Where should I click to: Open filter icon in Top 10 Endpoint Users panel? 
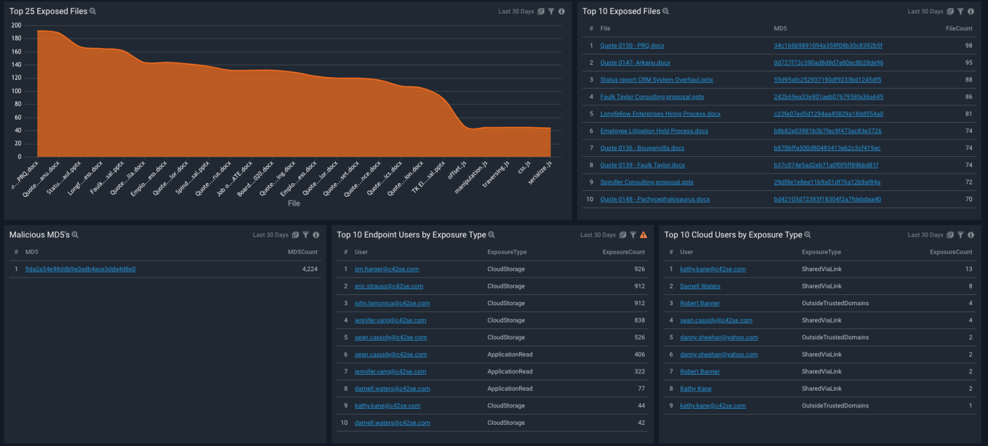(x=633, y=235)
